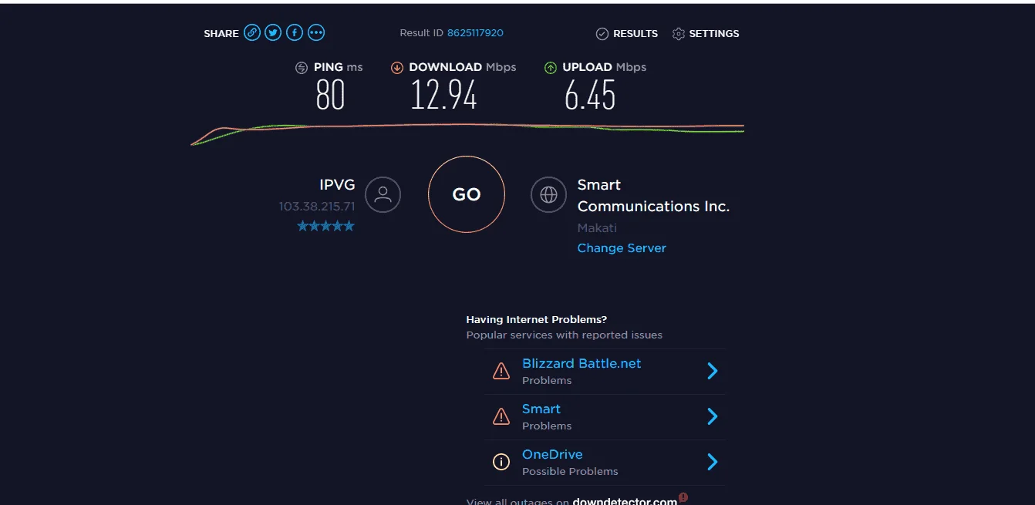Start the test with GO button

pos(467,194)
